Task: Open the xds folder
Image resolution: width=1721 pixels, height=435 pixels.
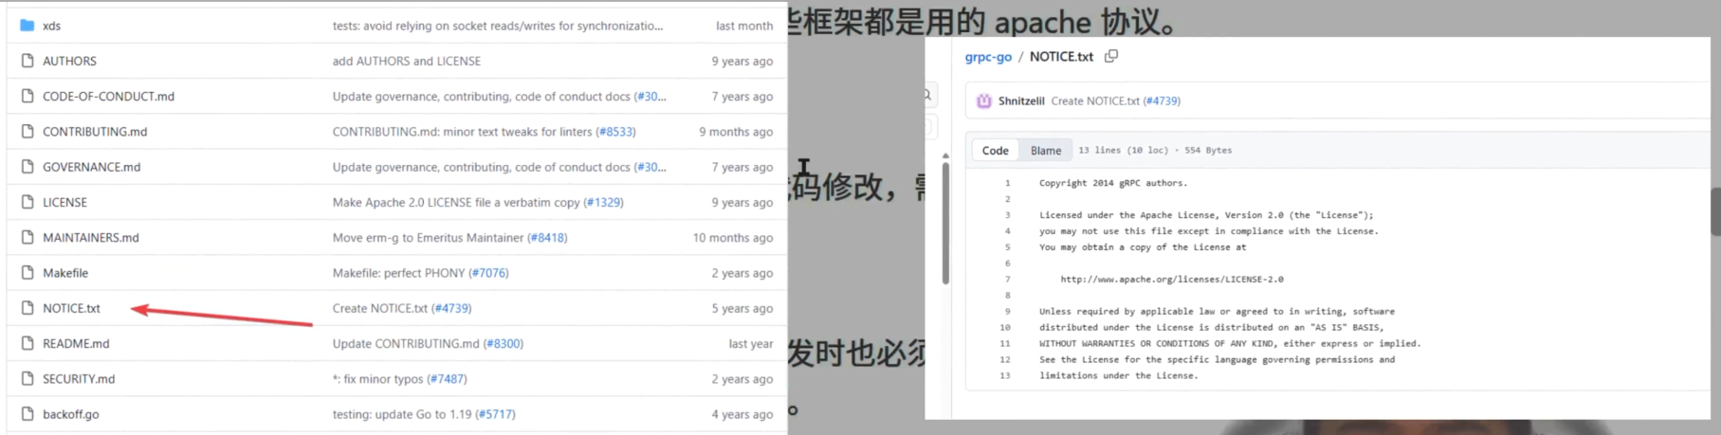Action: 52,26
